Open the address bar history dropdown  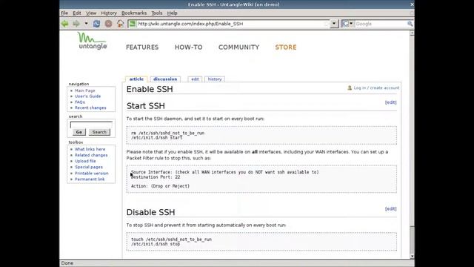pos(334,24)
